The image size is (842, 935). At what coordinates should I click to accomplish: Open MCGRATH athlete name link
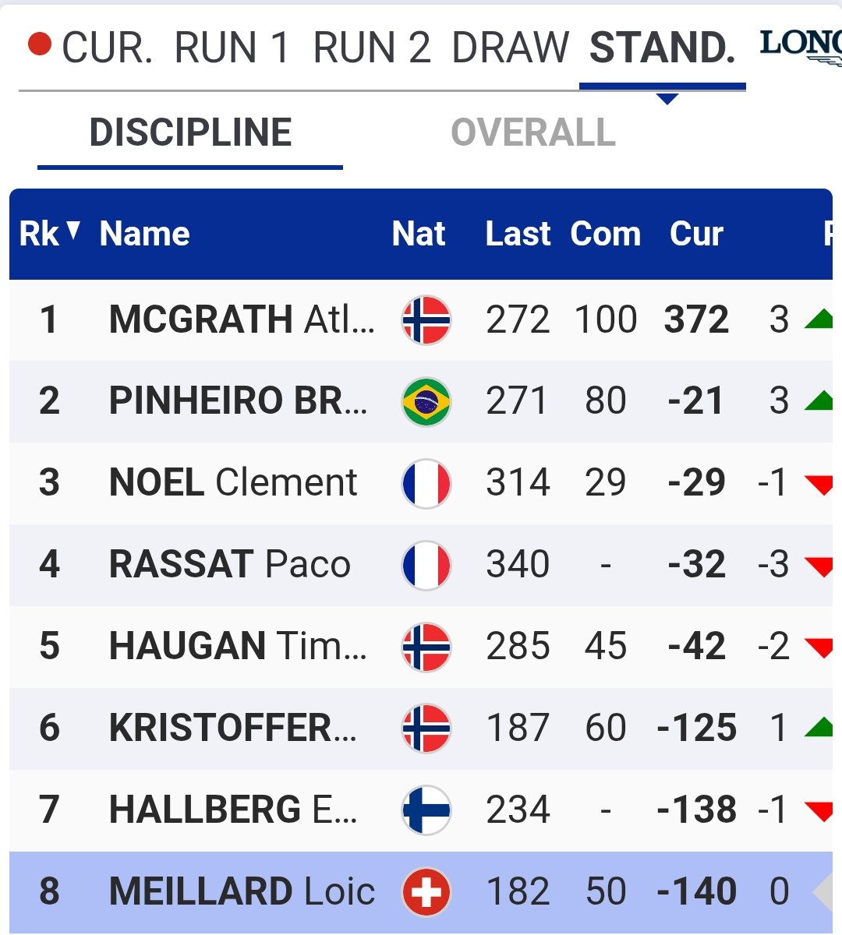(x=242, y=320)
